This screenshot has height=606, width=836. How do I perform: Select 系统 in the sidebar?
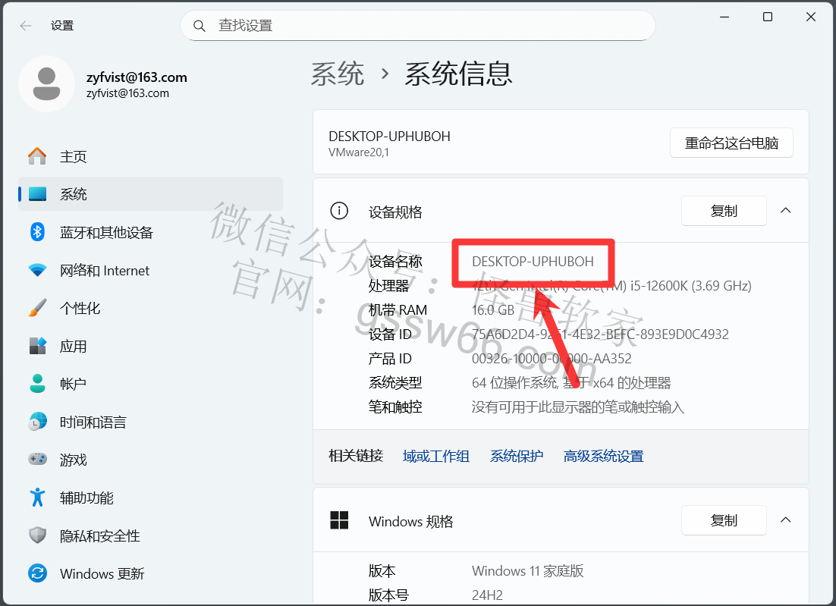[150, 194]
